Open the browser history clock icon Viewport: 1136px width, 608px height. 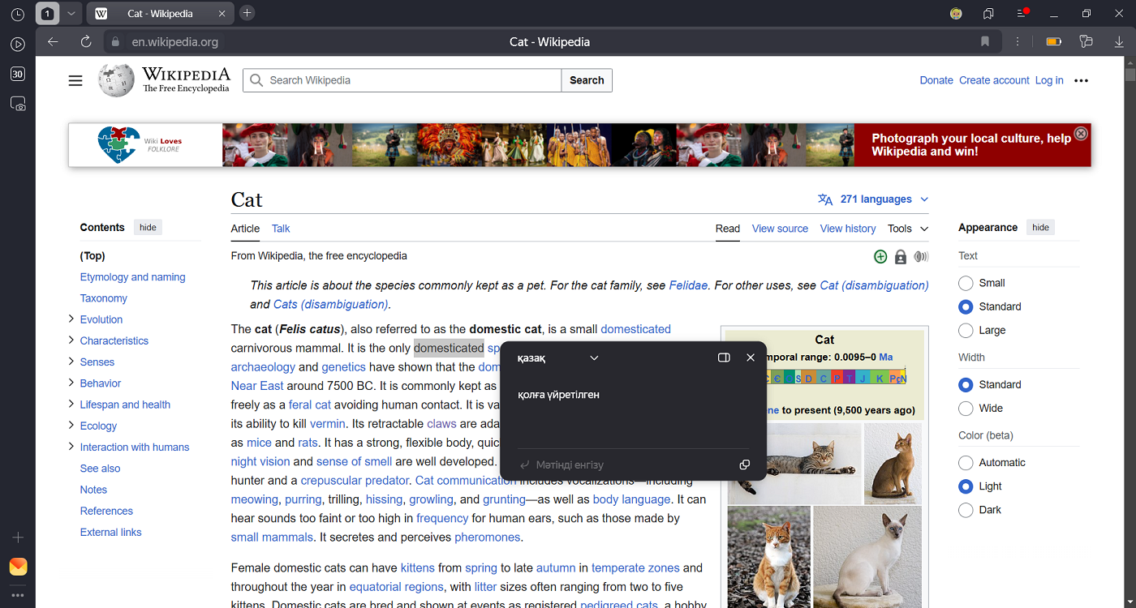18,15
